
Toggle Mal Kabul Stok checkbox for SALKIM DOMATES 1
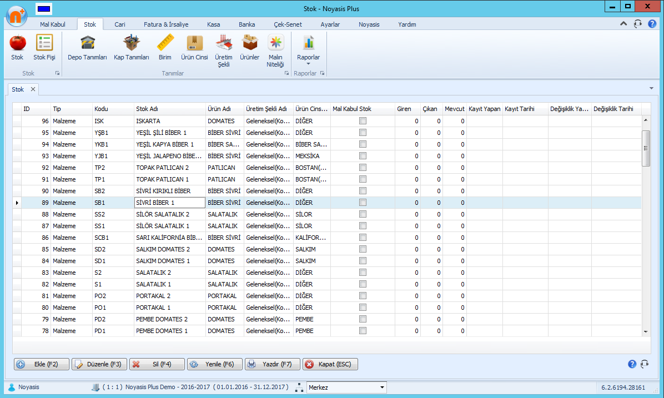tap(363, 261)
